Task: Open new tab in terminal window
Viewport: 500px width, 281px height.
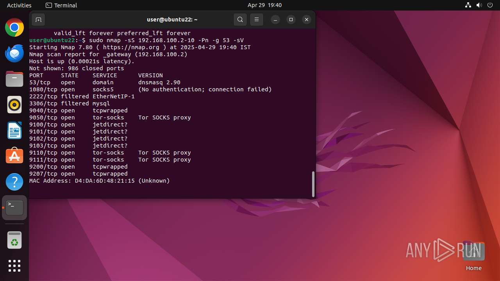Action: click(38, 20)
